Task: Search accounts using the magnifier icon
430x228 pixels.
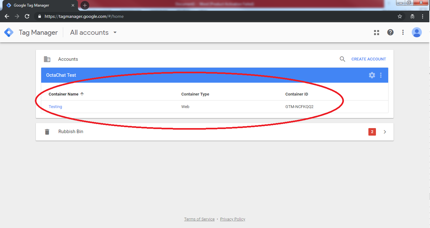Action: click(342, 59)
